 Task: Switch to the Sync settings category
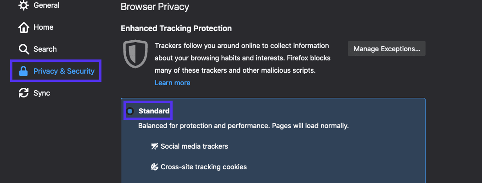tap(42, 93)
